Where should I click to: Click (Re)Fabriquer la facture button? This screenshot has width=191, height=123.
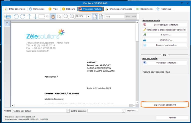[164, 25]
